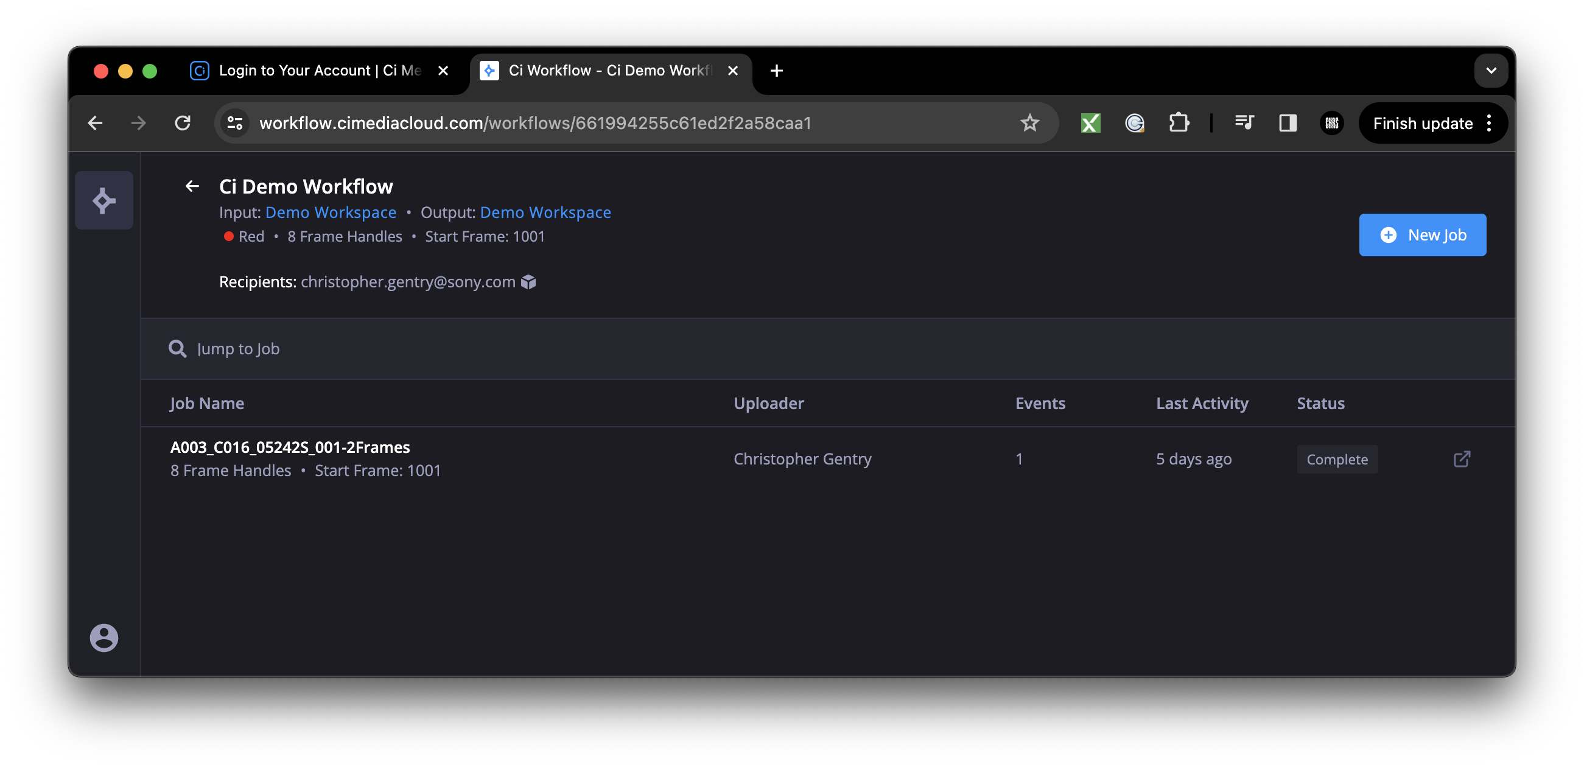Reload the page
Image resolution: width=1584 pixels, height=767 pixels.
pos(183,123)
